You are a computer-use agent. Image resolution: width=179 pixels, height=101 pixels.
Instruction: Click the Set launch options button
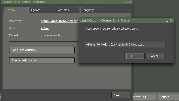[x=42, y=50]
